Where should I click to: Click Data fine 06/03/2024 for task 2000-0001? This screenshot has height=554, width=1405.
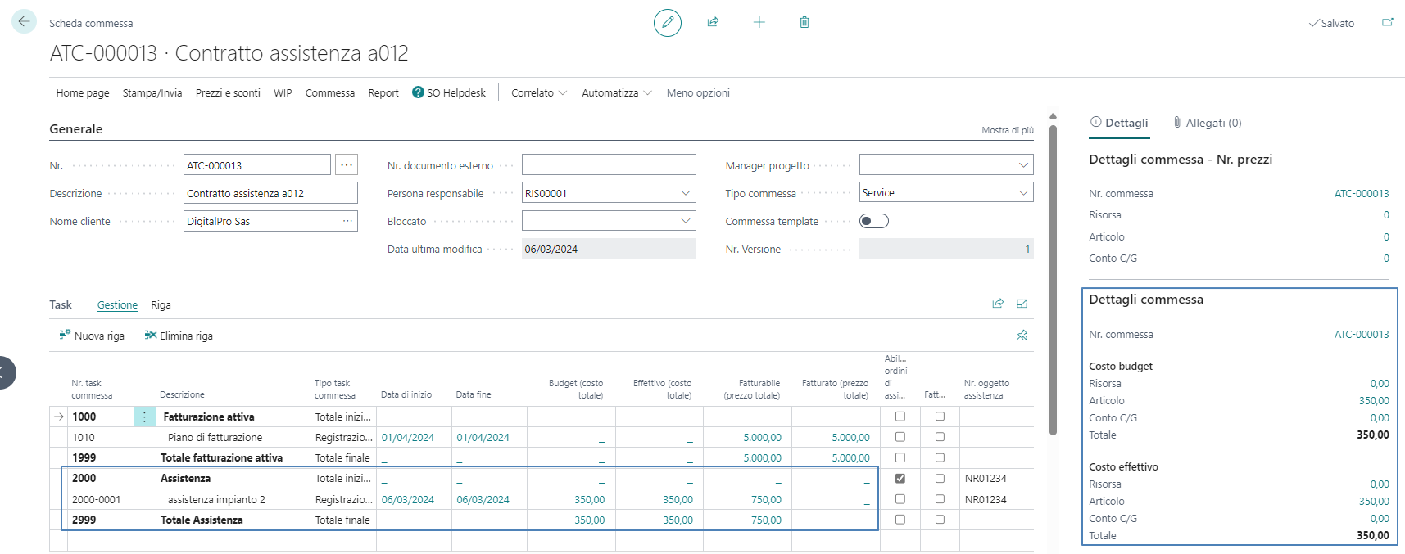483,499
